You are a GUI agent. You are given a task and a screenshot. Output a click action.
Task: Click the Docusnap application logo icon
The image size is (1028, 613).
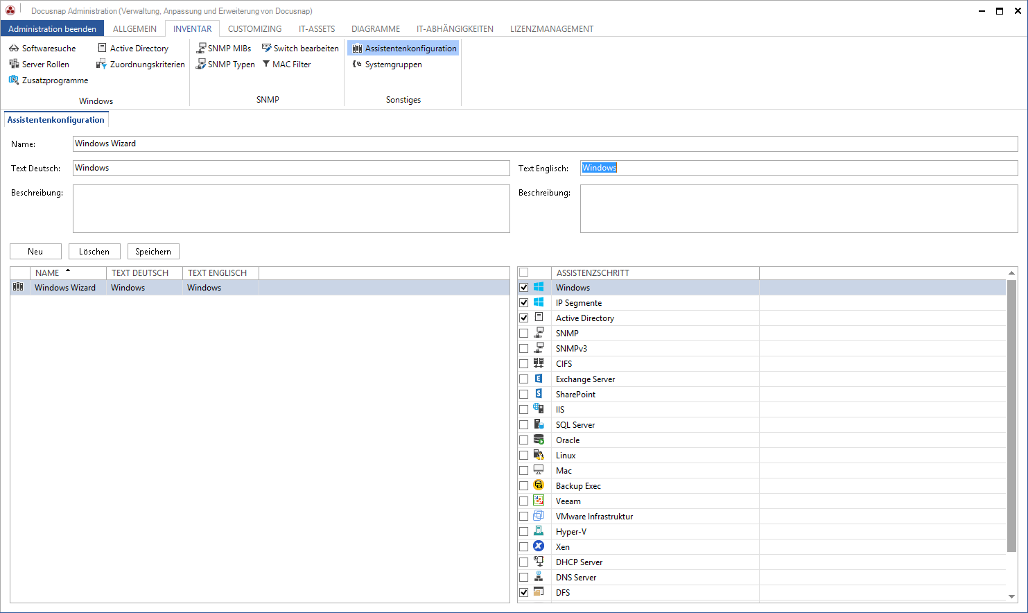(10, 10)
